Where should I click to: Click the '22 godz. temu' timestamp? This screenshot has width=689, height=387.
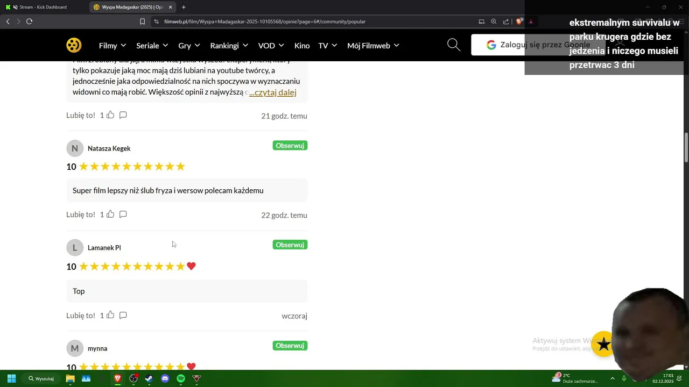pyautogui.click(x=284, y=215)
